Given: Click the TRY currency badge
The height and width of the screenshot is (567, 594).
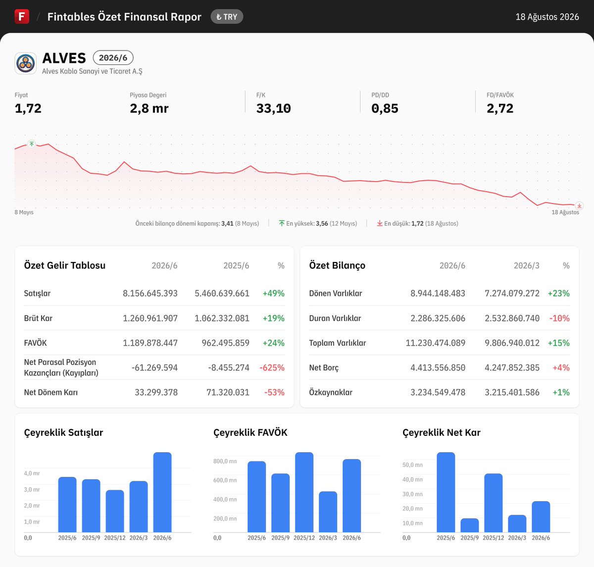Looking at the screenshot, I should click(x=227, y=17).
